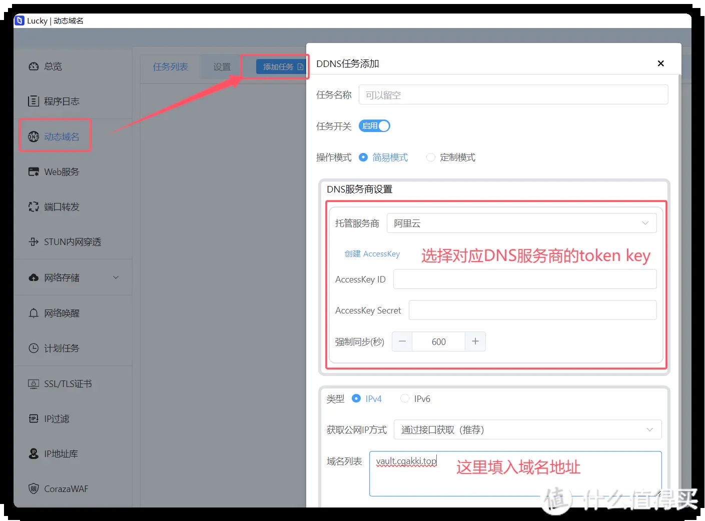705x521 pixels.
Task: Click the 网络唤醒 bell icon
Action: [34, 313]
